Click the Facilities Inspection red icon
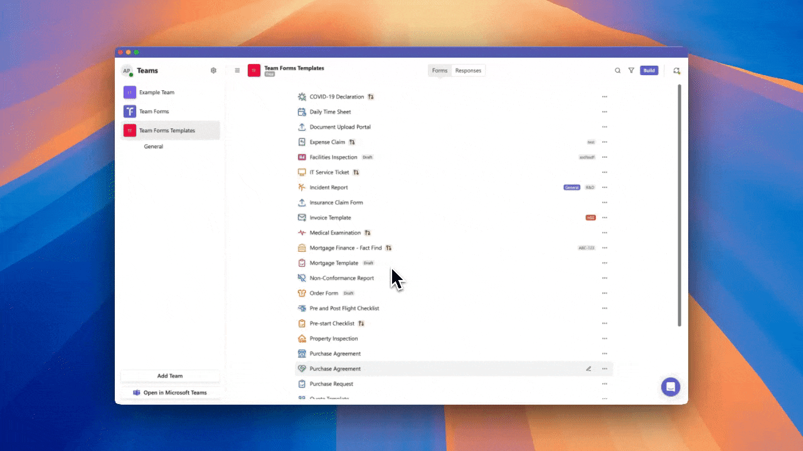The width and height of the screenshot is (803, 451). click(x=302, y=157)
